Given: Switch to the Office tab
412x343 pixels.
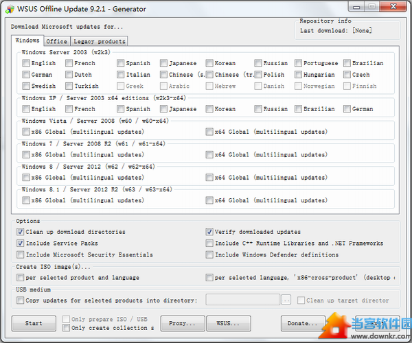Looking at the screenshot, I should click(x=56, y=41).
